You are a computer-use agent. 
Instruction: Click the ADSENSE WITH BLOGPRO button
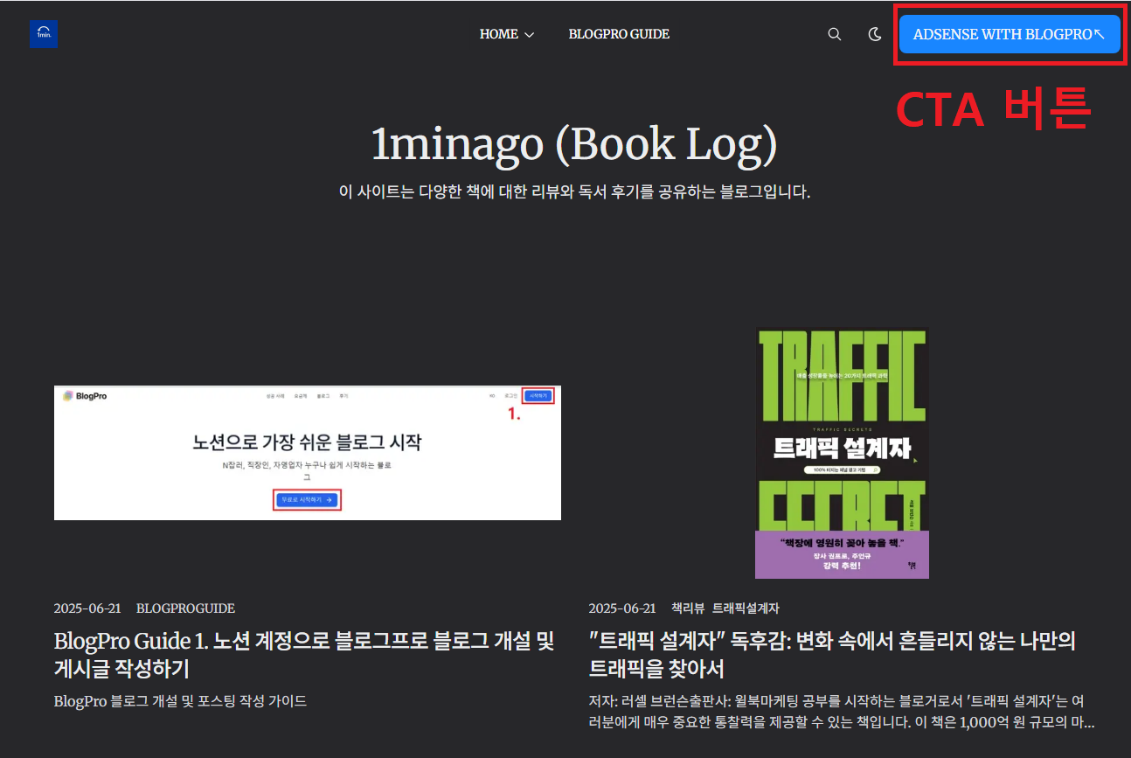(1010, 34)
